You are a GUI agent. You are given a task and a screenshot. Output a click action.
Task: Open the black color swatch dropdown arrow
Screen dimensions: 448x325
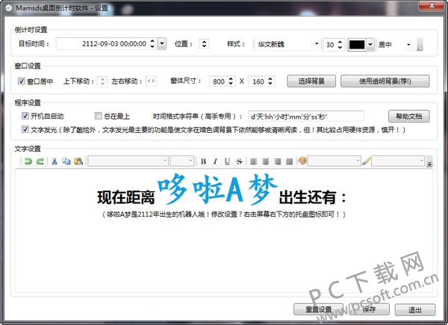coord(370,44)
